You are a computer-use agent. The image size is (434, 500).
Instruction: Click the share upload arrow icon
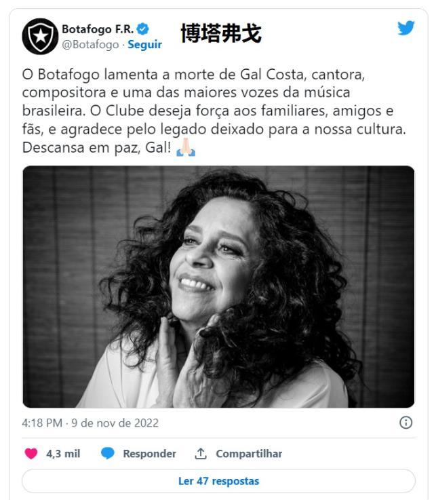coord(201,453)
